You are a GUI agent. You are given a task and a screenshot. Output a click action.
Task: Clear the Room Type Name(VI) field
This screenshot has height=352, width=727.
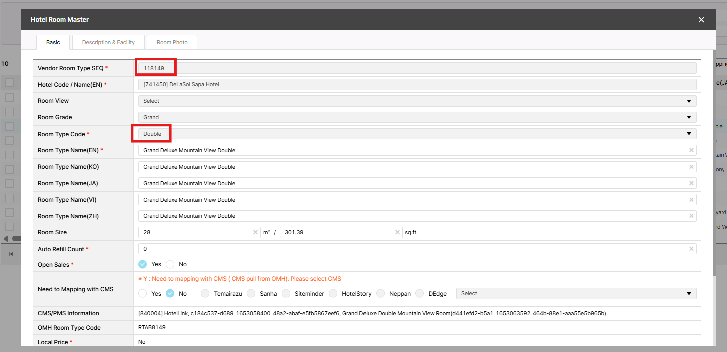click(691, 200)
